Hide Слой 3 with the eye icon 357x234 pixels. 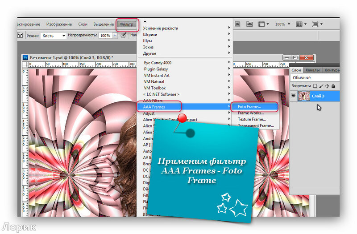pos(294,96)
